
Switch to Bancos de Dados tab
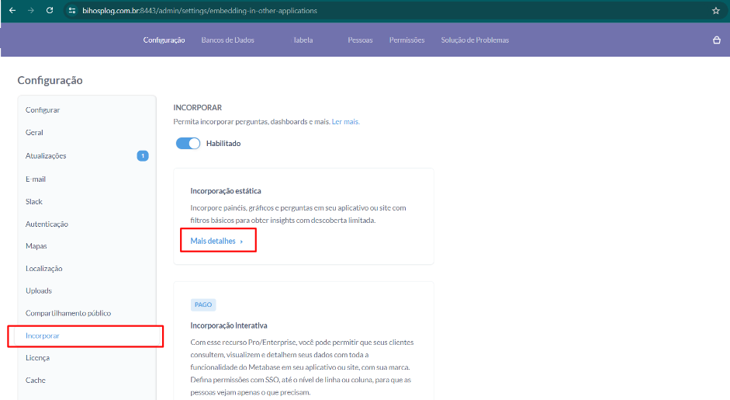coord(227,40)
